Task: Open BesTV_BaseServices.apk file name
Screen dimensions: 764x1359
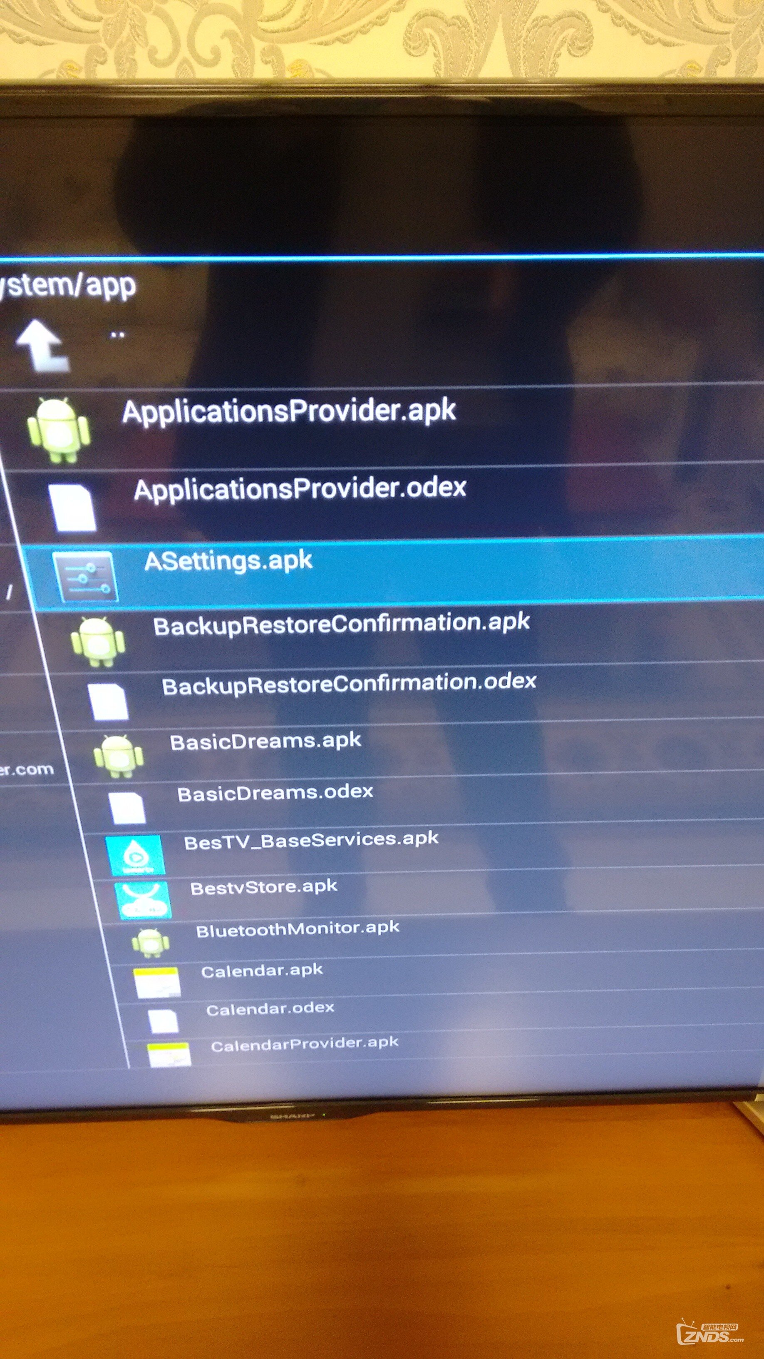Action: (x=311, y=840)
